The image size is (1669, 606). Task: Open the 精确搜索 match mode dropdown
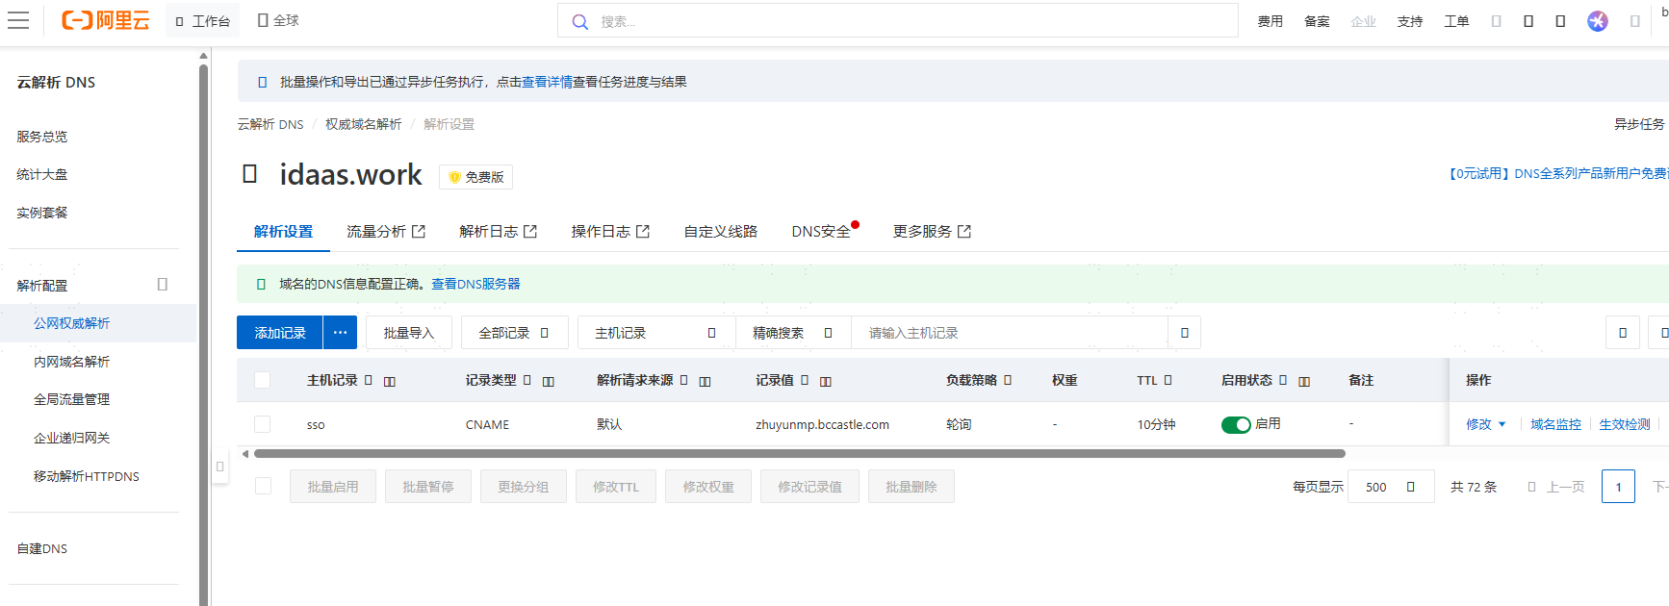pos(793,333)
